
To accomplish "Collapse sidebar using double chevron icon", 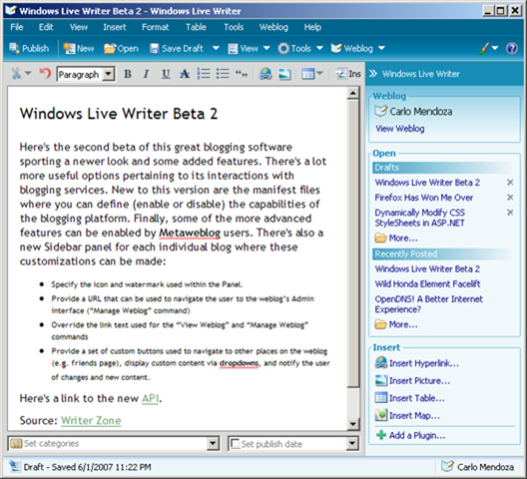I will click(x=373, y=74).
